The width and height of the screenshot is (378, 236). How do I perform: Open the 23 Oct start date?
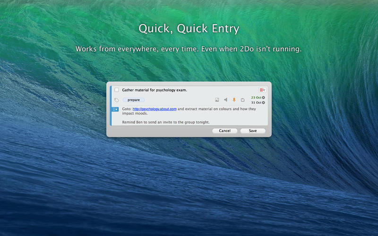tap(256, 98)
